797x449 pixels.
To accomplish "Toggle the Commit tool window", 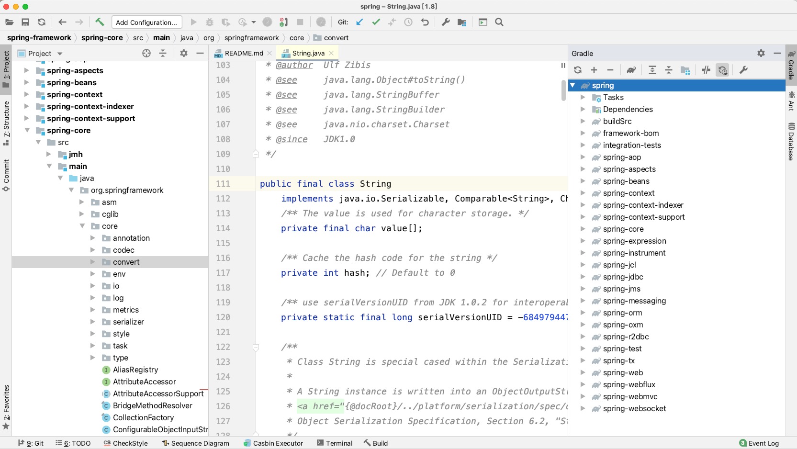I will tap(6, 175).
